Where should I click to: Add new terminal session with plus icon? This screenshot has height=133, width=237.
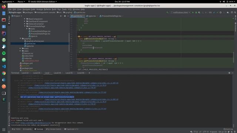pyautogui.click(x=89, y=73)
